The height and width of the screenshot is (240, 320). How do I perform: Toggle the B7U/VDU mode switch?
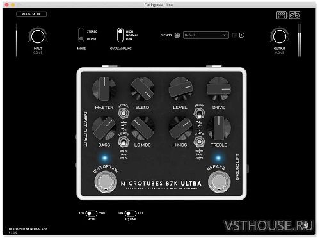(92, 213)
